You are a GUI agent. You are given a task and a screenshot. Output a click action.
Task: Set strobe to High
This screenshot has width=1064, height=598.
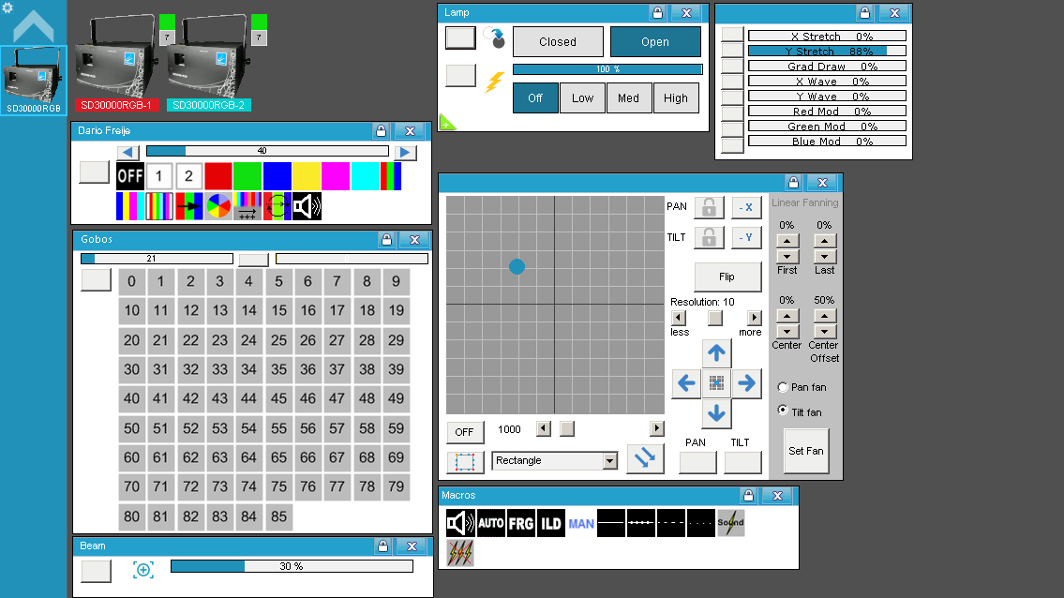pyautogui.click(x=676, y=98)
